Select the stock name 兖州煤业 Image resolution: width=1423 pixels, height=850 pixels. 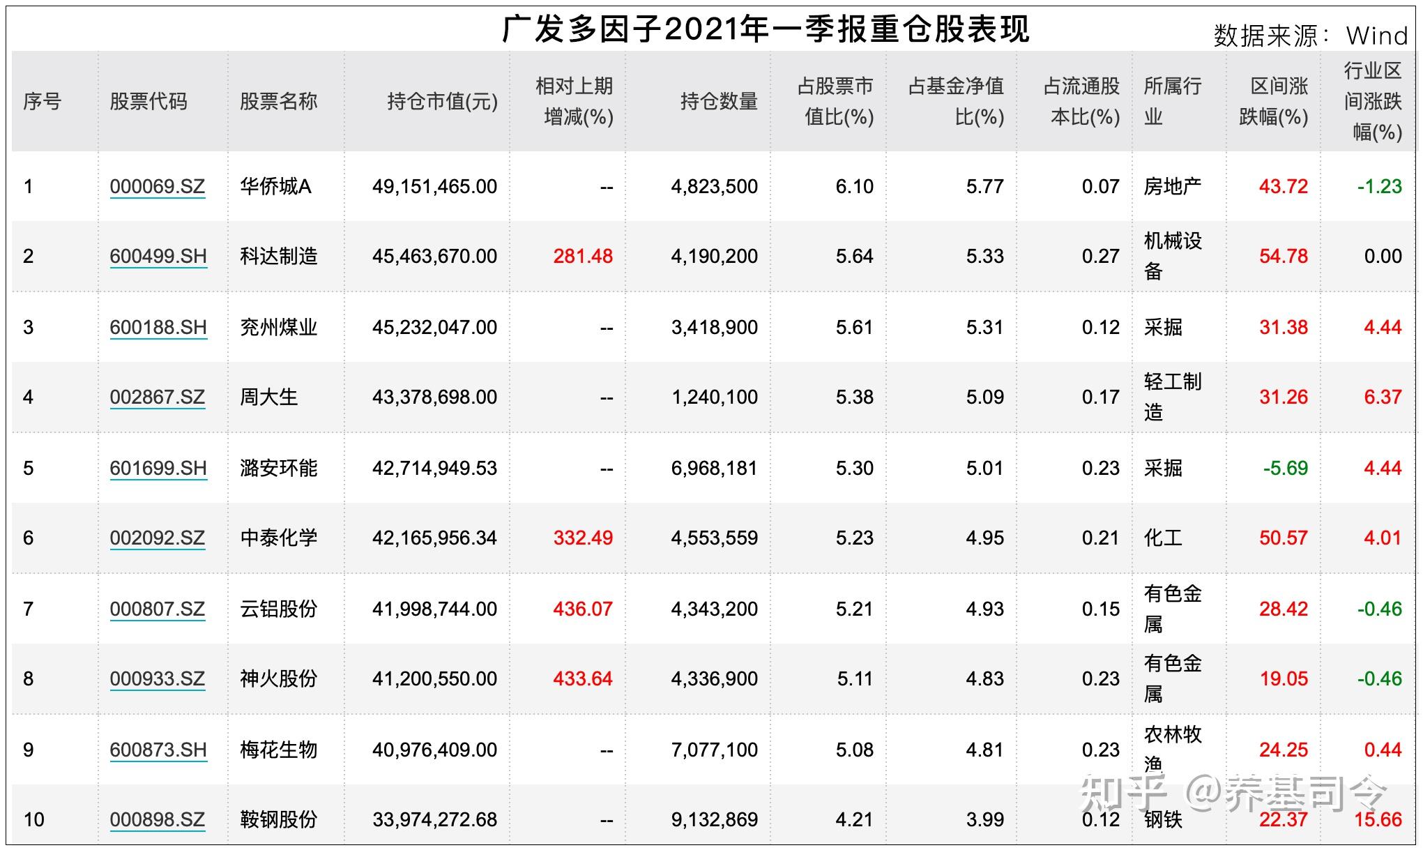(279, 328)
